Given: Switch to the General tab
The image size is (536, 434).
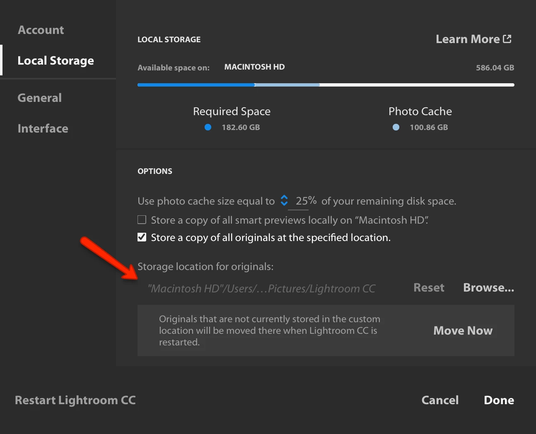Looking at the screenshot, I should pyautogui.click(x=40, y=98).
